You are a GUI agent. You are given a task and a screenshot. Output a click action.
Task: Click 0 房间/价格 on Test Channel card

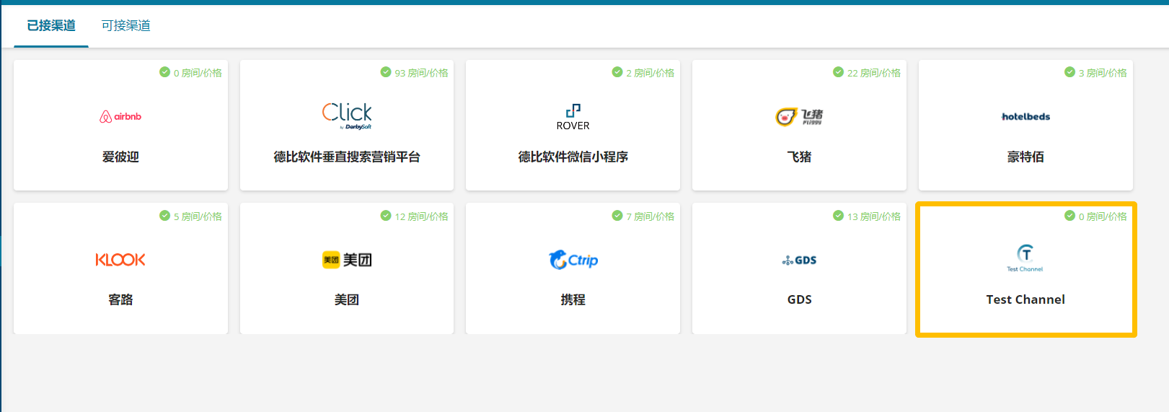tap(1103, 216)
